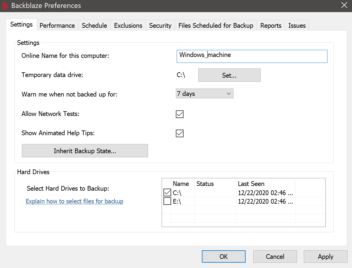Toggle Show Animated Help Tips checkbox
352x268 pixels.
[180, 133]
